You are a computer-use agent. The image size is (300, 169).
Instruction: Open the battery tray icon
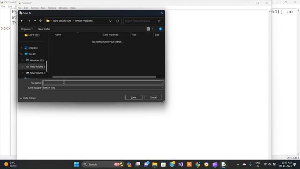click(x=275, y=164)
